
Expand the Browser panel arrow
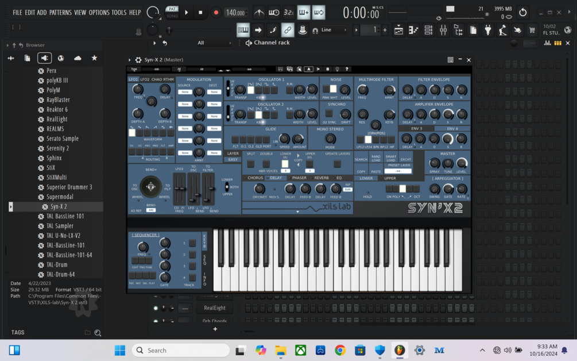coord(7,45)
